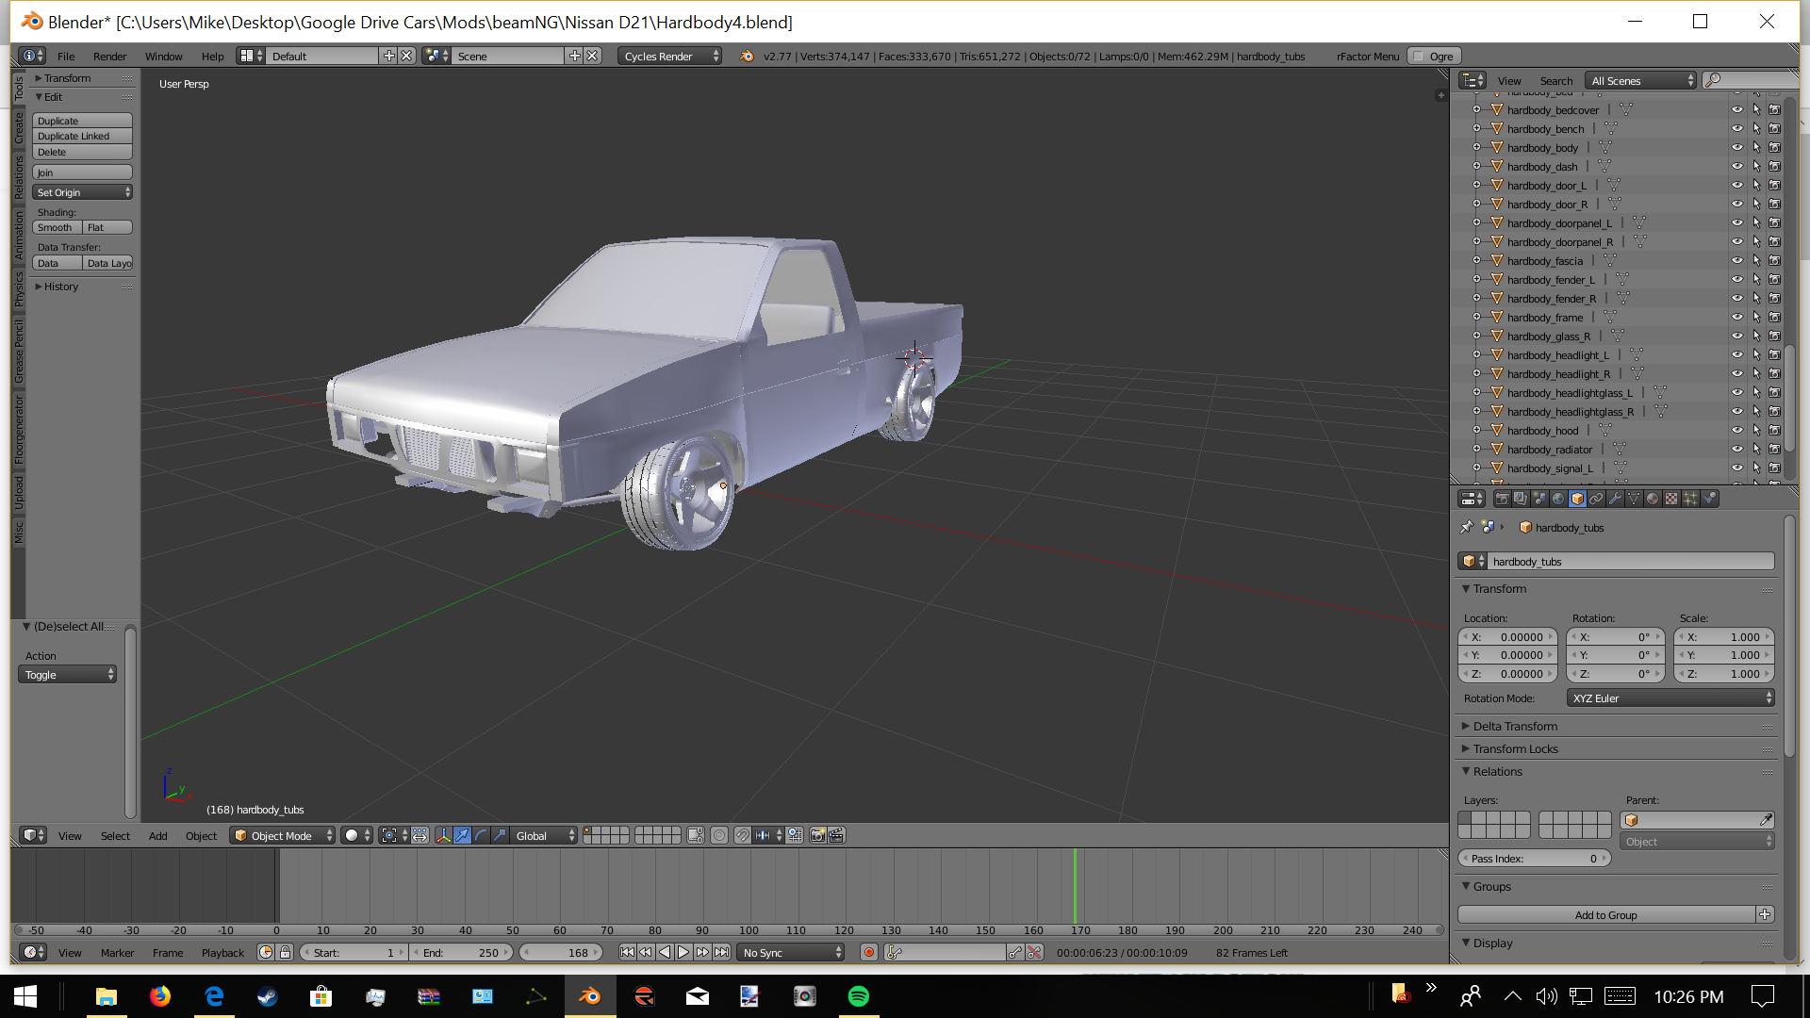Image resolution: width=1810 pixels, height=1018 pixels.
Task: Click the OpenGL render image camera icon
Action: pos(817,835)
